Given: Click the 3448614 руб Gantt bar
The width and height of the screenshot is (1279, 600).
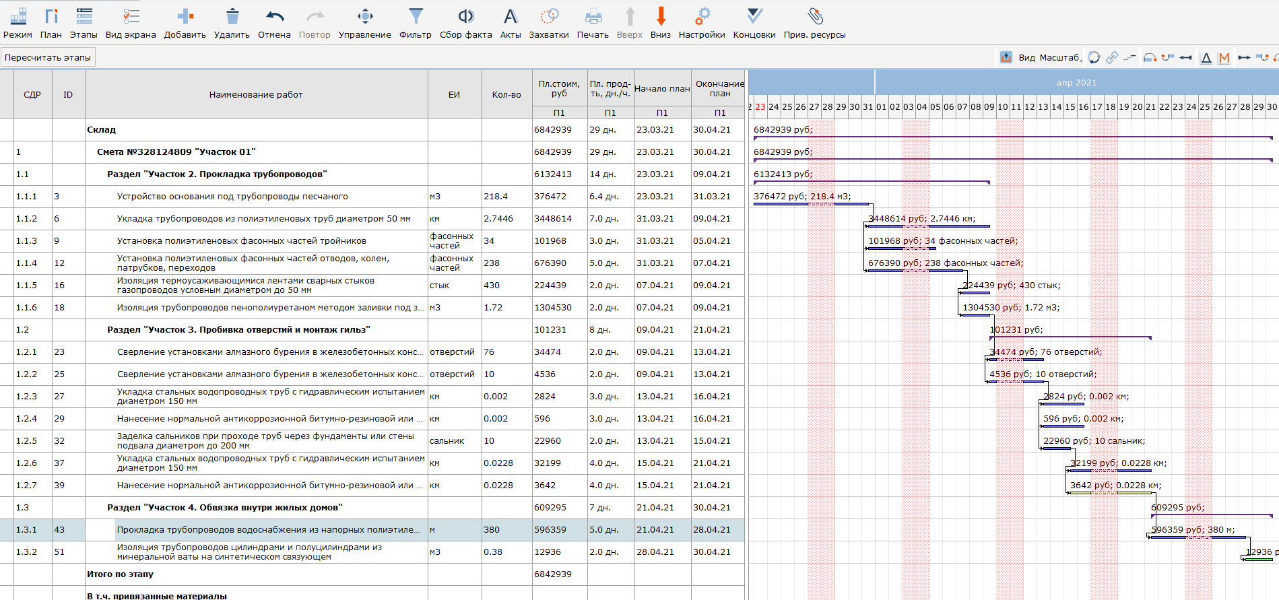Looking at the screenshot, I should (x=929, y=226).
